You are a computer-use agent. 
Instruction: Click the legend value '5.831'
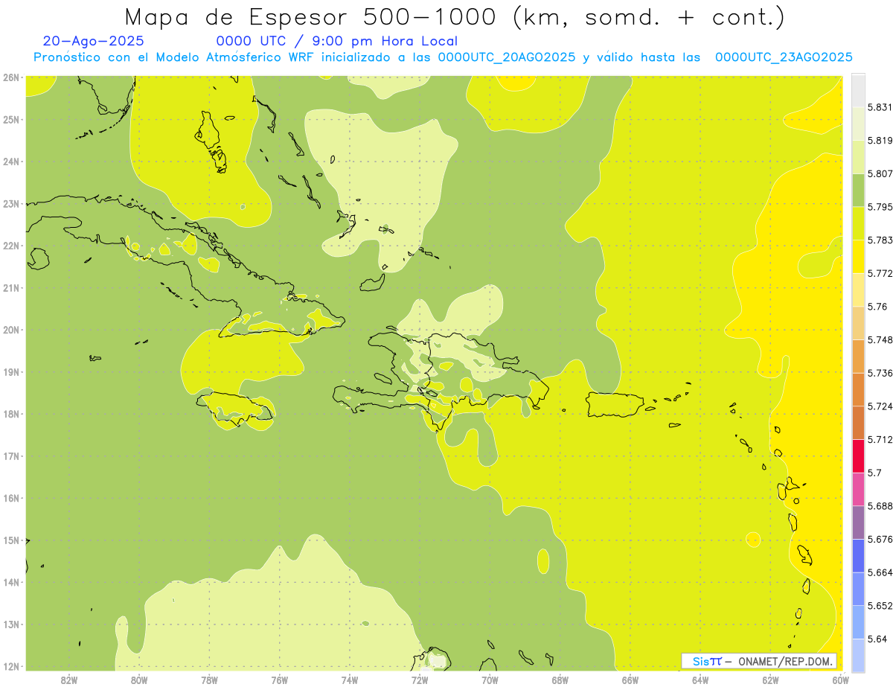click(880, 107)
